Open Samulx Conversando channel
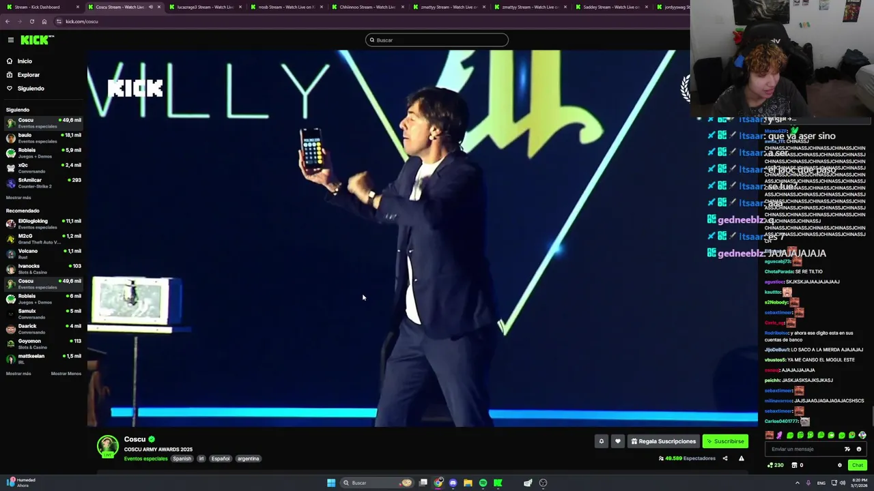 (44, 314)
